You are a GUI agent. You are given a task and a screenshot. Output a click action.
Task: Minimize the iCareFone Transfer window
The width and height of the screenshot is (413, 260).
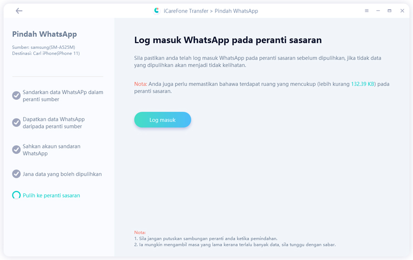coord(378,11)
